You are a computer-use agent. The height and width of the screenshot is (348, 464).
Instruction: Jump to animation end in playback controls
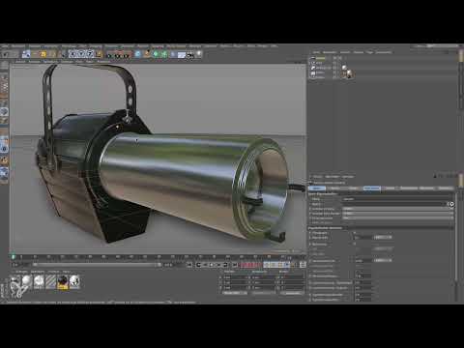[235, 265]
